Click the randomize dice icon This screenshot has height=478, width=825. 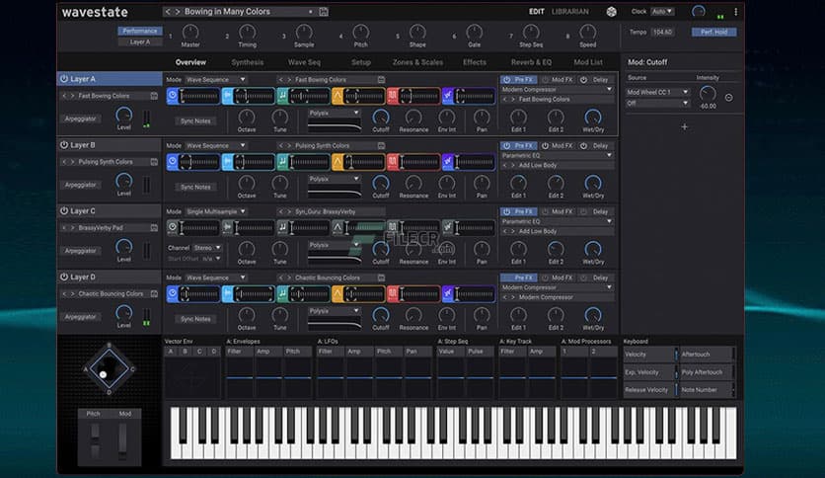pos(611,12)
